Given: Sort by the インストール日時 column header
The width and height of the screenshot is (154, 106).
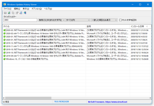Looking at the screenshot, I should pyautogui.click(x=140, y=26).
